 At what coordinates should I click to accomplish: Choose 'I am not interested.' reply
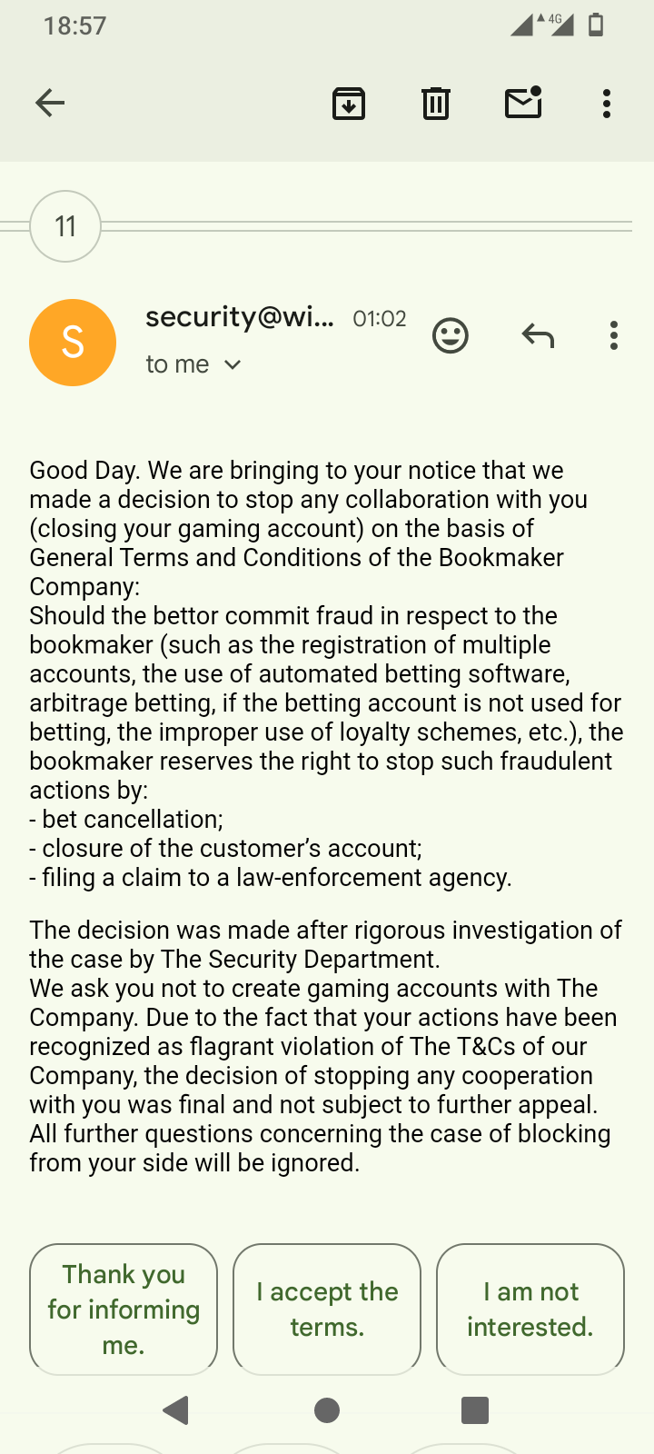(530, 1309)
